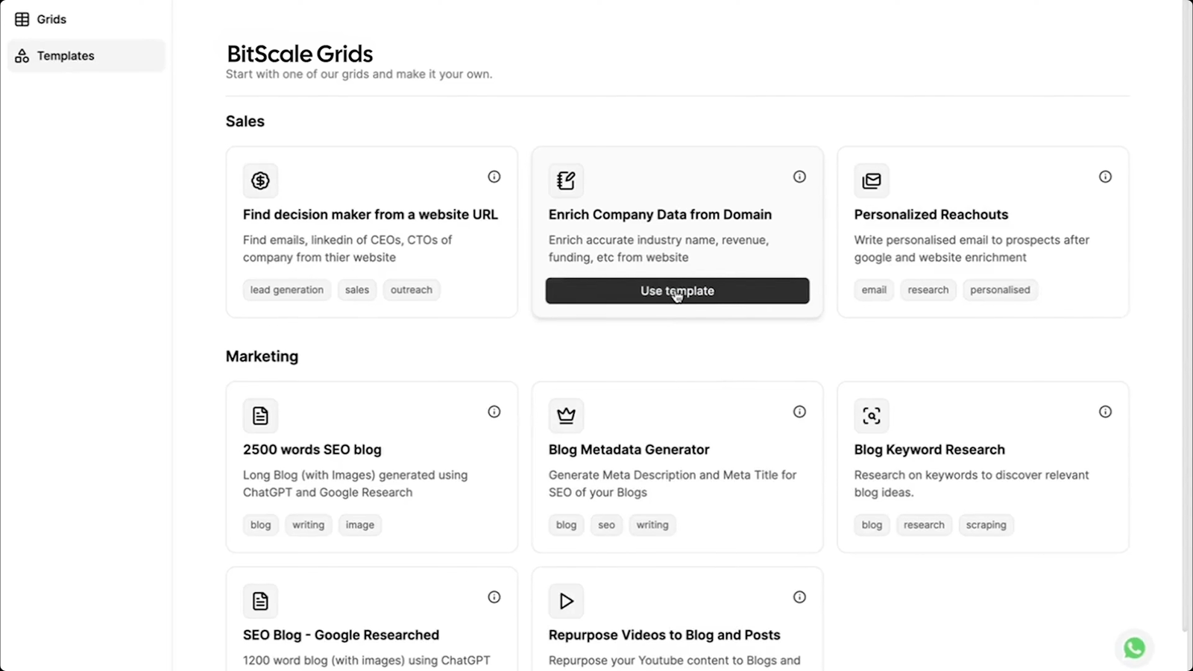
Task: Click the envelope icon for Personalized Reachouts
Action: (x=872, y=180)
